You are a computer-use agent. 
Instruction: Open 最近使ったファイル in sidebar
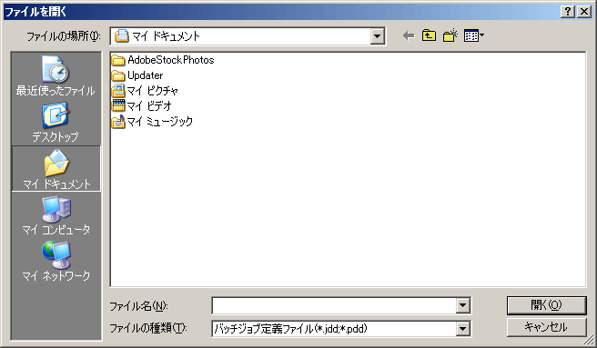pyautogui.click(x=56, y=75)
